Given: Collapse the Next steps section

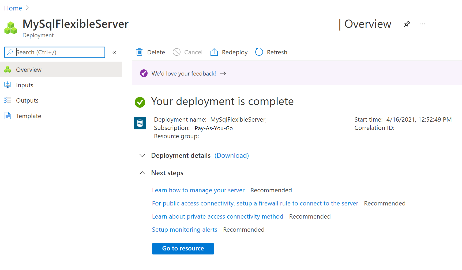Looking at the screenshot, I should tap(142, 173).
